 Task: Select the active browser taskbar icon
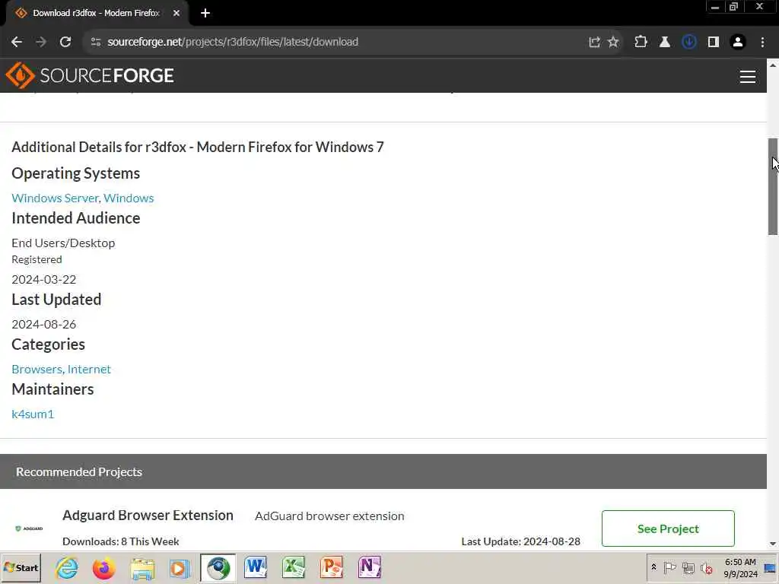click(x=218, y=568)
